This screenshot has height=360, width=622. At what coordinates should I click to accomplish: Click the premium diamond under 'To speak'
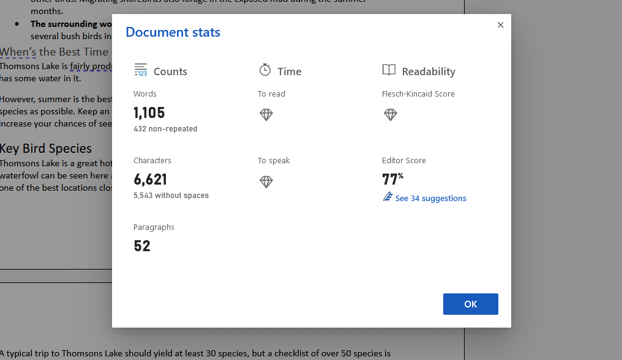pyautogui.click(x=266, y=182)
